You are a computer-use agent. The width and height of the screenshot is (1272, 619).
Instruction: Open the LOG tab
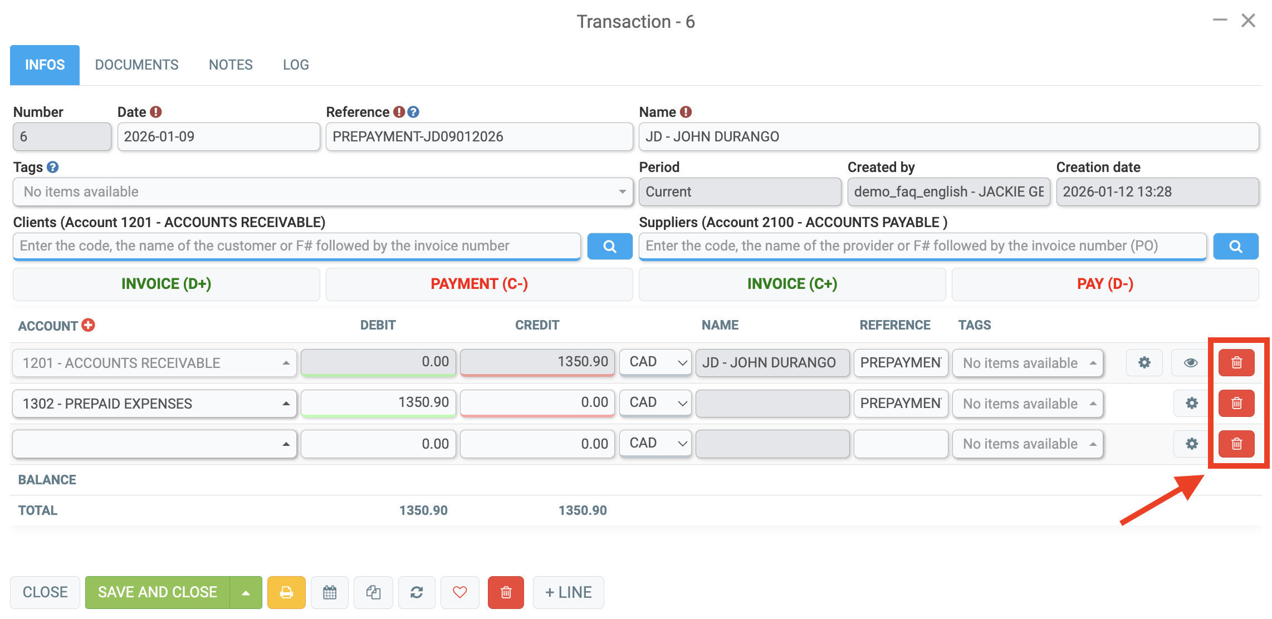tap(296, 65)
